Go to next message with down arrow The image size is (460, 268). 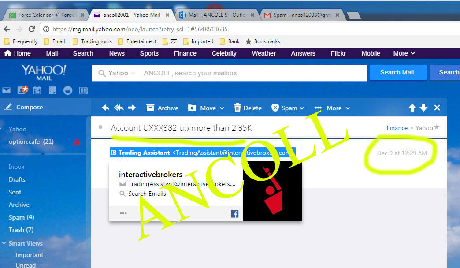point(423,108)
